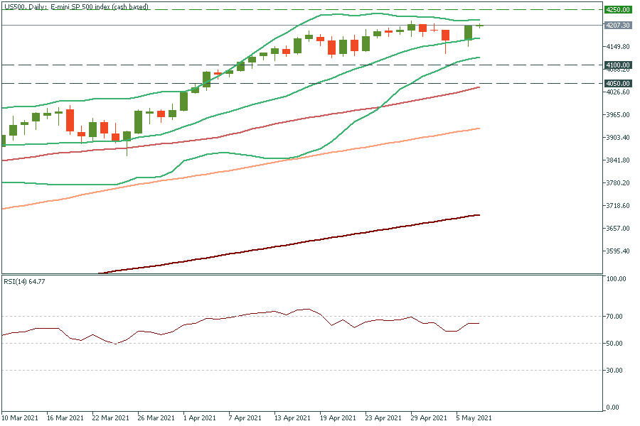Viewport: 640px width, 426px height.
Task: Click the 3657.00 price axis value
Action: pyautogui.click(x=617, y=229)
